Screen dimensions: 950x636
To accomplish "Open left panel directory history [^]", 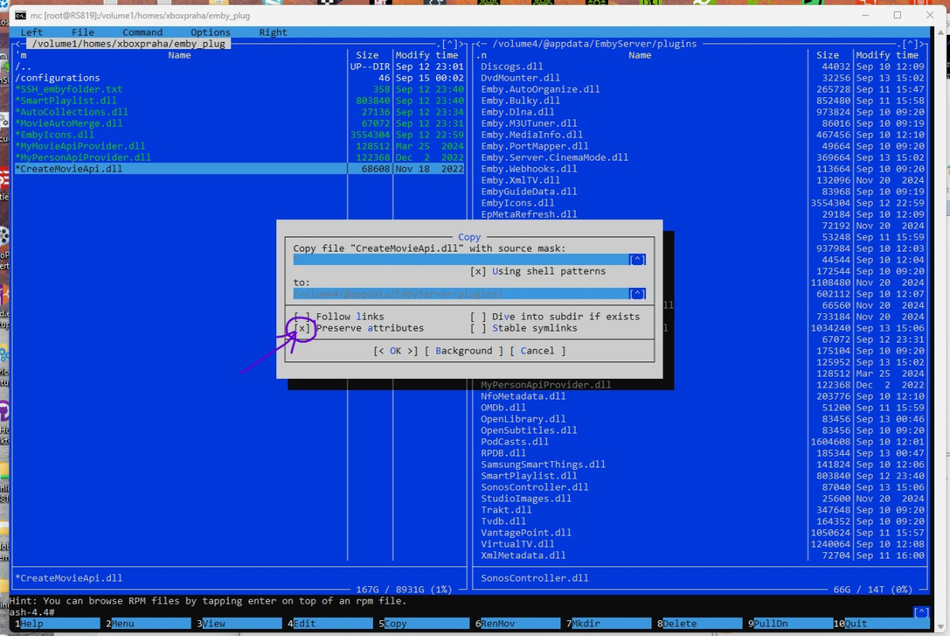I will 450,44.
